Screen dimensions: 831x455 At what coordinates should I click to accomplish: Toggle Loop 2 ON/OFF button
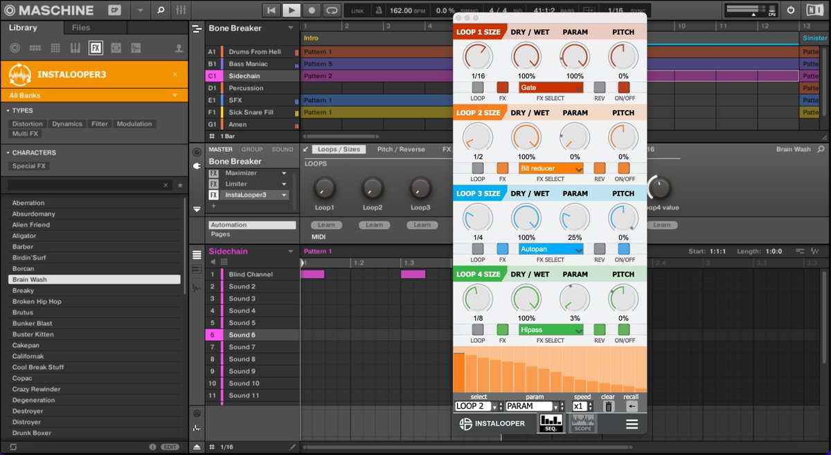click(x=624, y=168)
